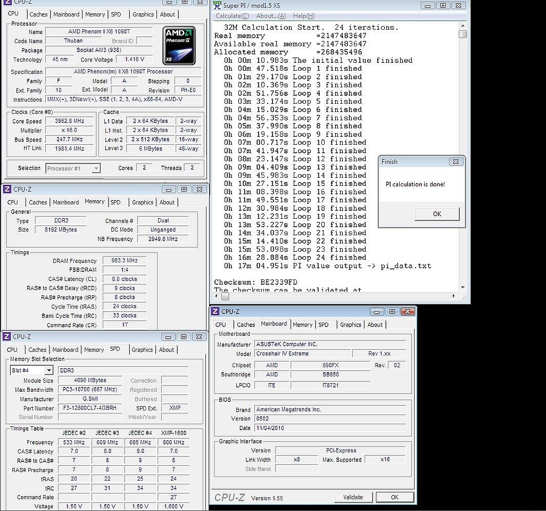
Task: Open Graphics tab in the top CPU-Z window
Action: (143, 14)
